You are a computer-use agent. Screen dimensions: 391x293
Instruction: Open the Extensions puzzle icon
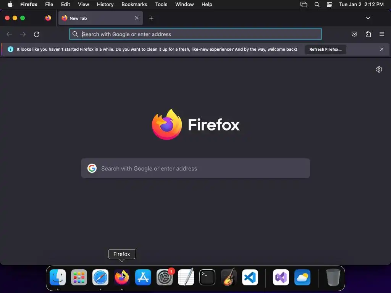point(368,34)
